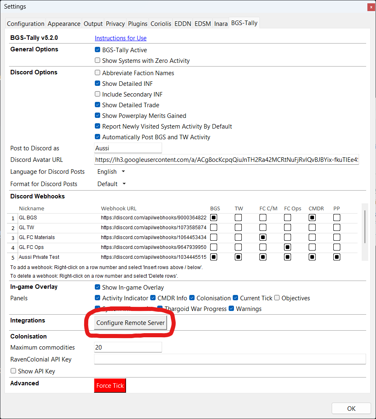Open the Configuration tab
The width and height of the screenshot is (376, 419).
coord(25,24)
